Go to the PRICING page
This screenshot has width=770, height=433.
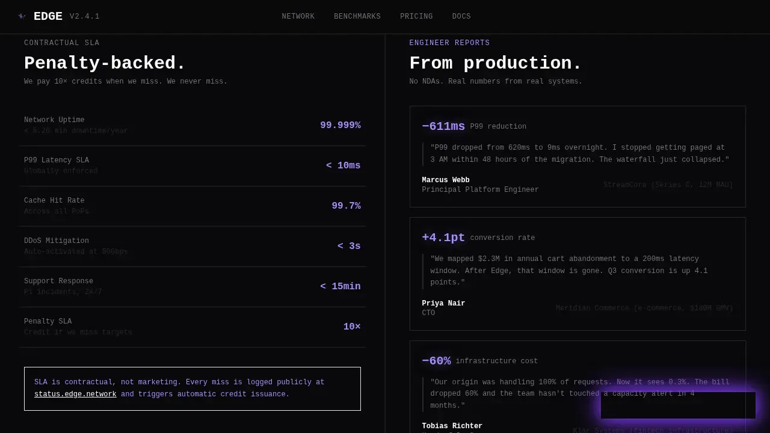416,16
